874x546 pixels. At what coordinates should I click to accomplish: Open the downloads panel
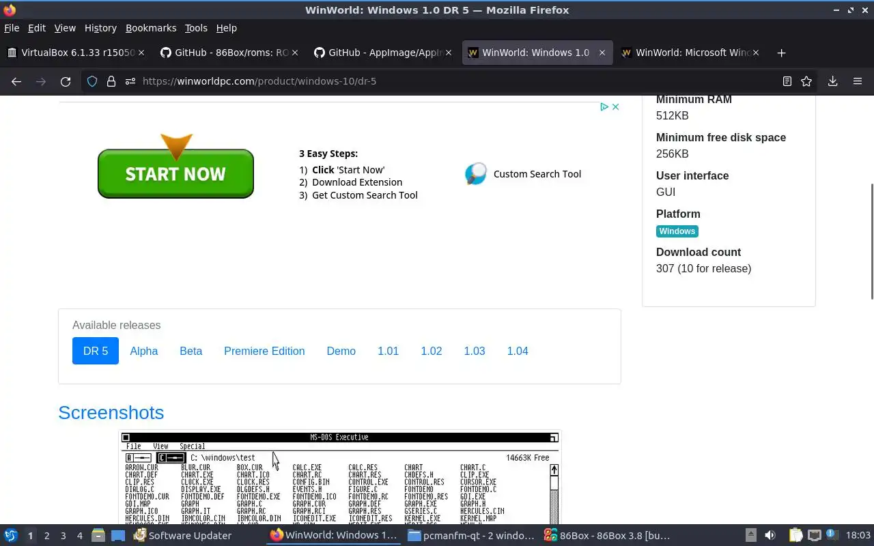[833, 81]
